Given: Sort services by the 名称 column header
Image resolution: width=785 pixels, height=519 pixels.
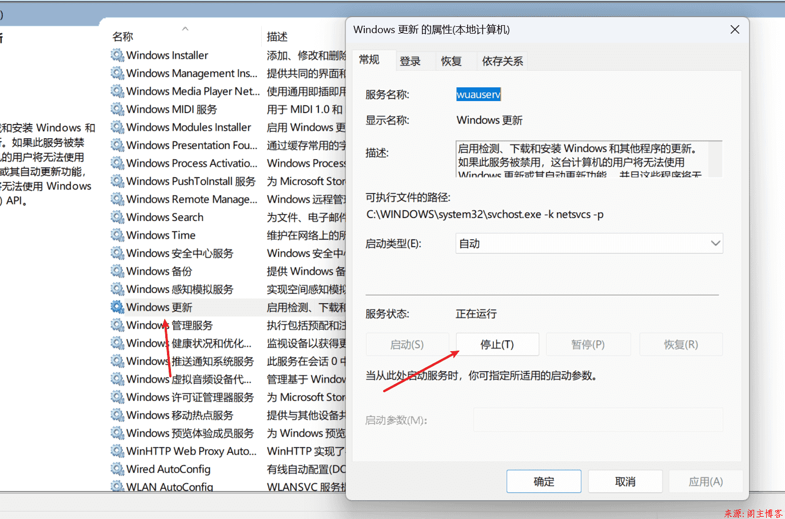Looking at the screenshot, I should click(123, 37).
